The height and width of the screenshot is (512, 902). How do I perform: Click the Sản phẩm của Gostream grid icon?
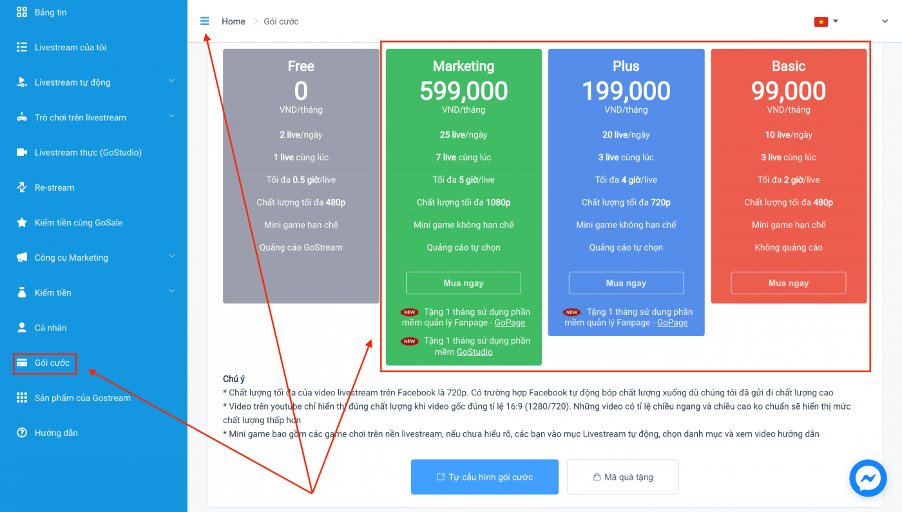point(22,397)
